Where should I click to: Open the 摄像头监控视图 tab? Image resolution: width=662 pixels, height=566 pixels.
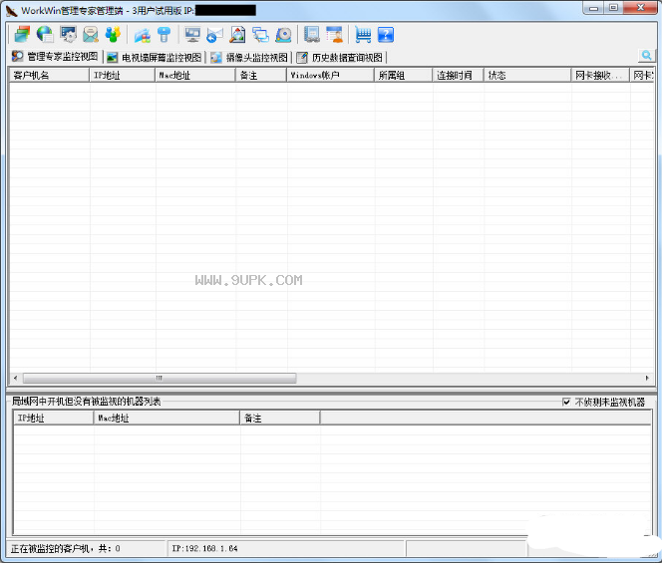coord(249,57)
